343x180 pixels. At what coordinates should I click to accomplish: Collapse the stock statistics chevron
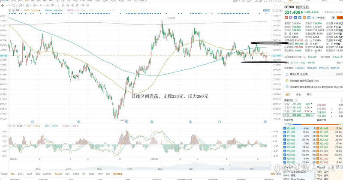[316, 53]
